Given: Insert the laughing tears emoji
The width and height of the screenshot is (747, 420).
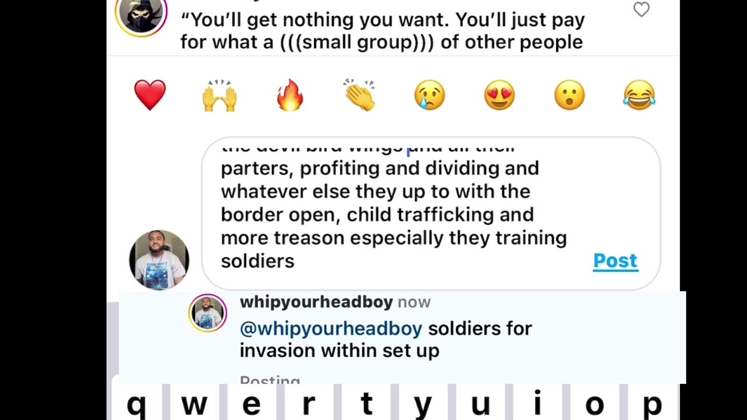Looking at the screenshot, I should pyautogui.click(x=640, y=96).
